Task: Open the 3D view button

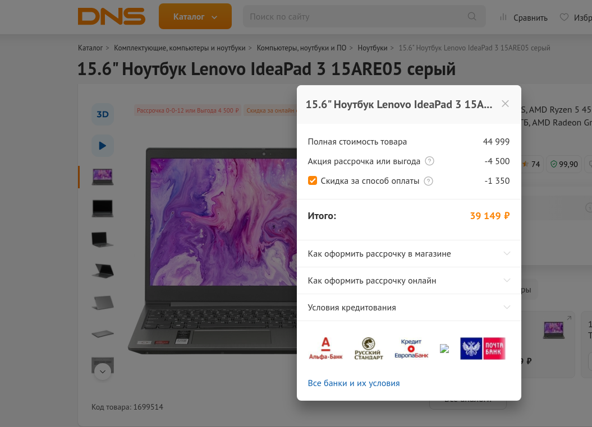Action: point(102,114)
